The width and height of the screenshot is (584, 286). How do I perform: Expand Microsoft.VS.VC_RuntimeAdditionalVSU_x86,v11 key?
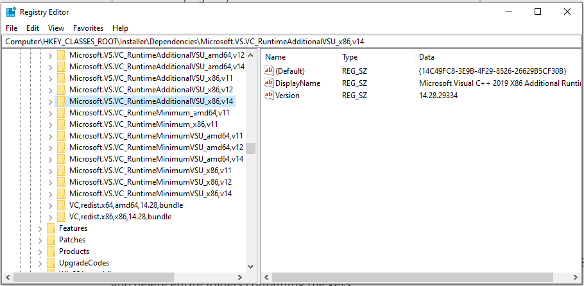(51, 79)
